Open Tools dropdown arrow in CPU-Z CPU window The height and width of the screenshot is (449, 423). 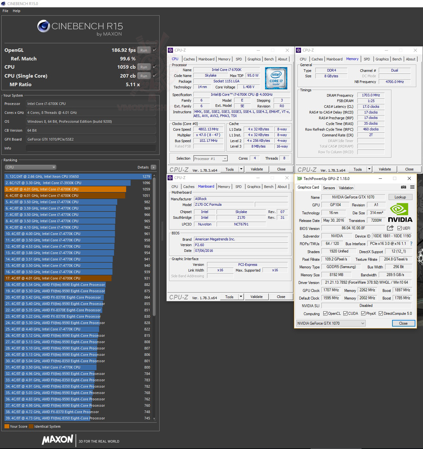click(241, 169)
